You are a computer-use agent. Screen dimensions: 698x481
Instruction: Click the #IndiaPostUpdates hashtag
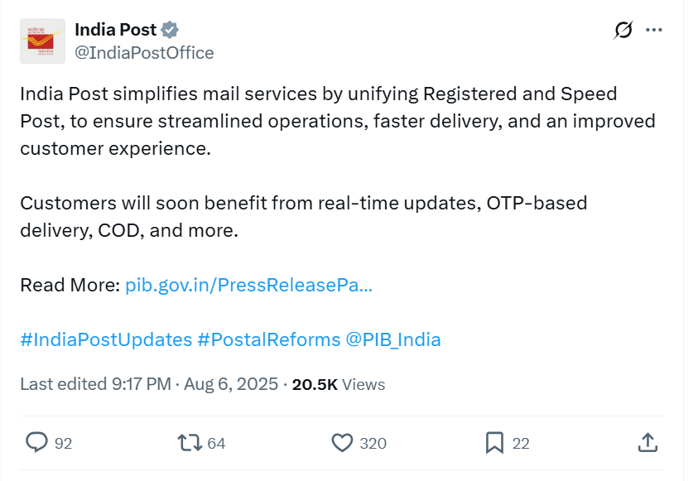105,339
